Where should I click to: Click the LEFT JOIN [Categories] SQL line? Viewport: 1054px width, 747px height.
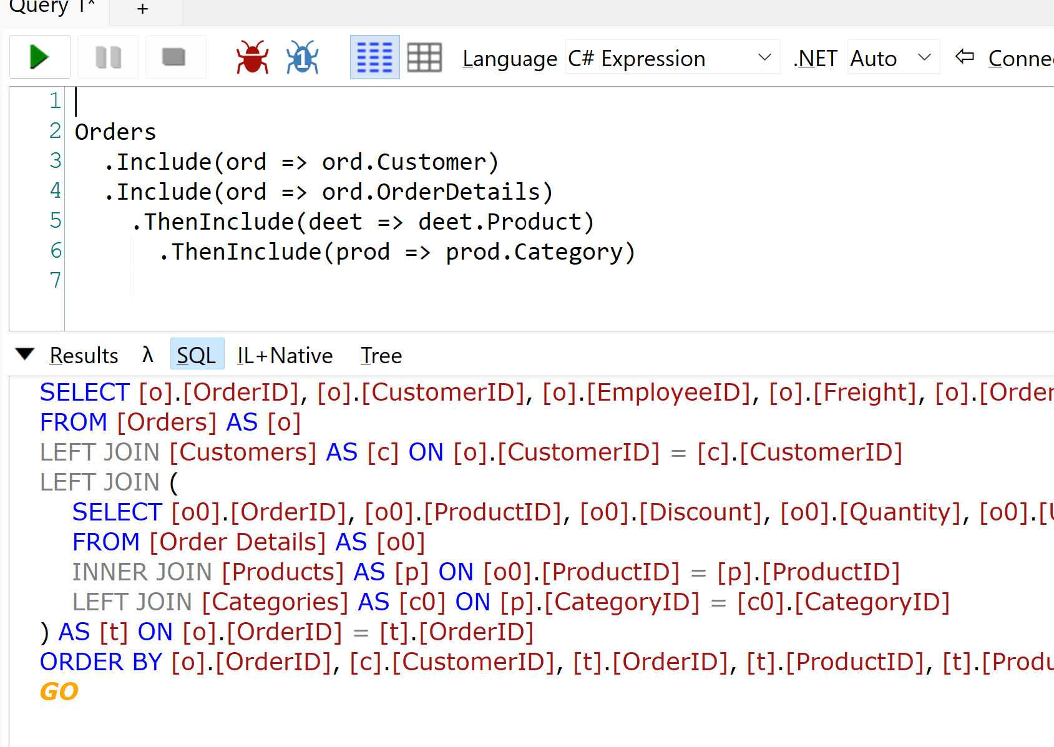coord(511,602)
